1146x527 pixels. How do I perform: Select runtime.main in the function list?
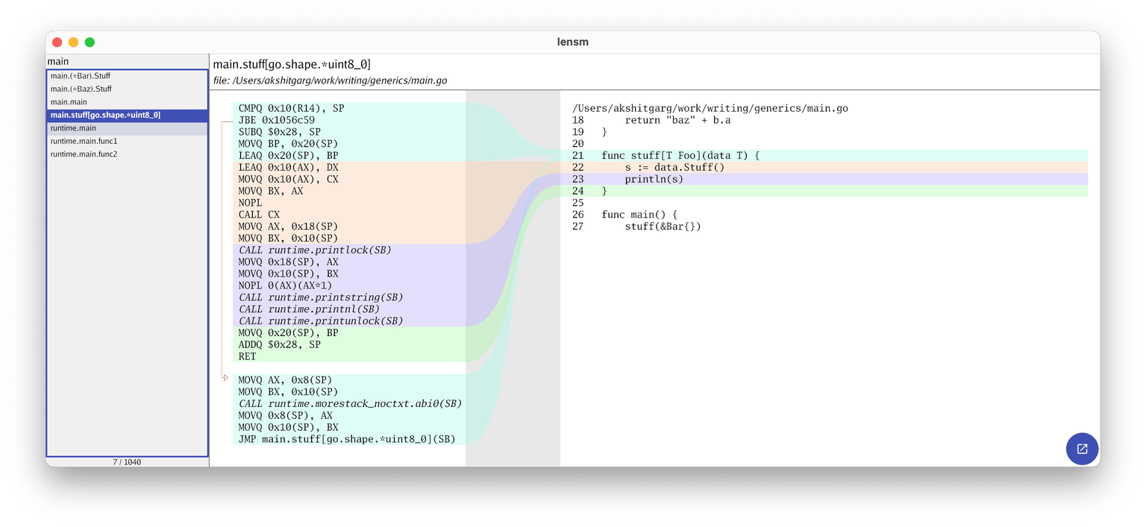73,128
